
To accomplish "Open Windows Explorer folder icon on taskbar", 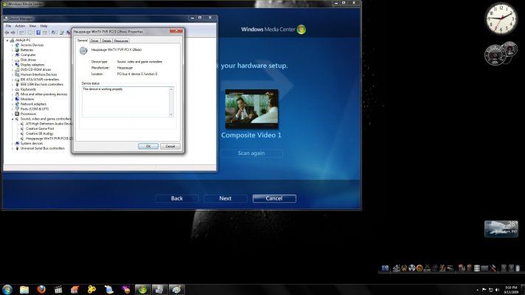I will 24,289.
